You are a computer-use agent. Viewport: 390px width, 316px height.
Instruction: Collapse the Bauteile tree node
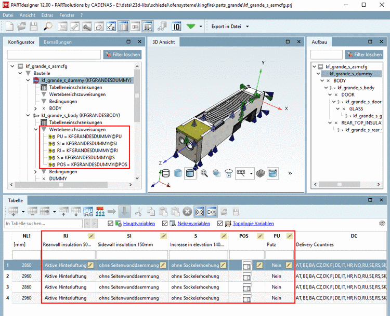click(x=20, y=73)
